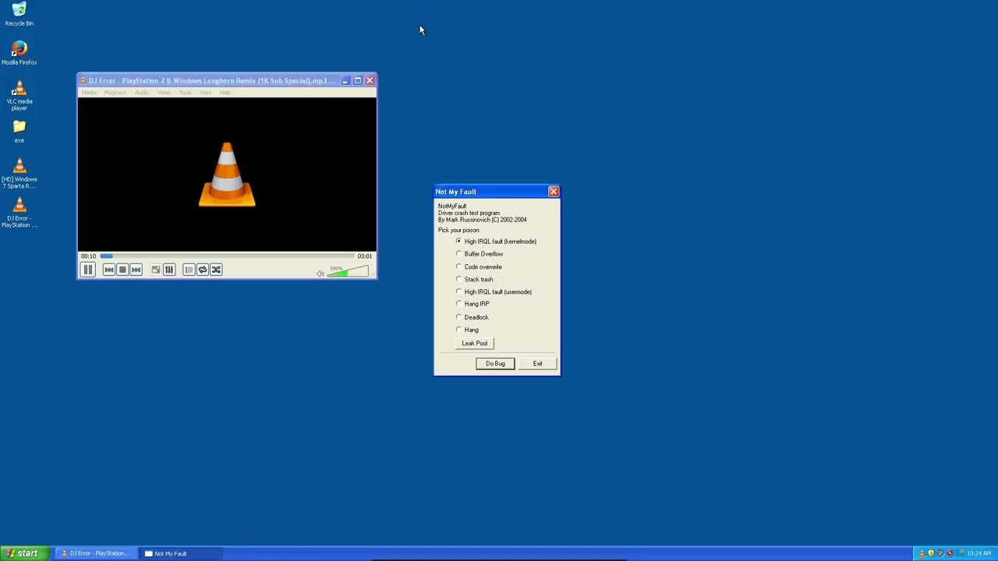Click the red security alert shield tray icon
The image size is (998, 561).
[x=949, y=553]
